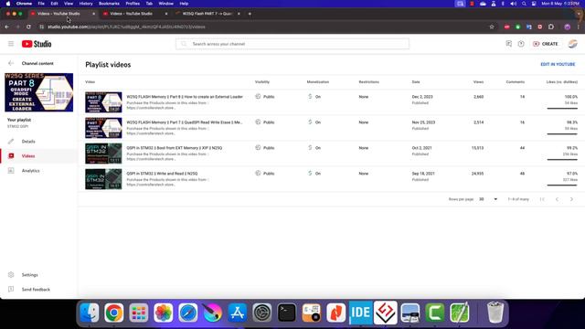
Task: Open STM32CubeIDE from the Dock
Action: tap(360, 313)
